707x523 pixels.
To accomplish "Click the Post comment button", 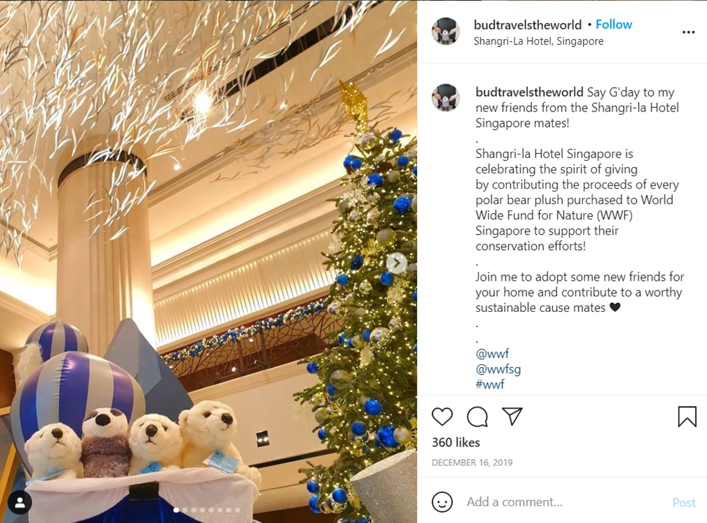I will [x=683, y=502].
